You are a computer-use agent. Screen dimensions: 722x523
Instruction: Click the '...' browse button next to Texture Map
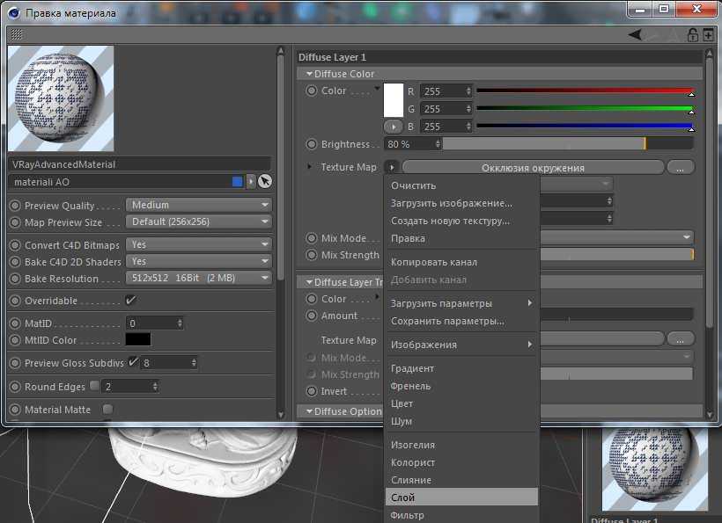point(681,167)
